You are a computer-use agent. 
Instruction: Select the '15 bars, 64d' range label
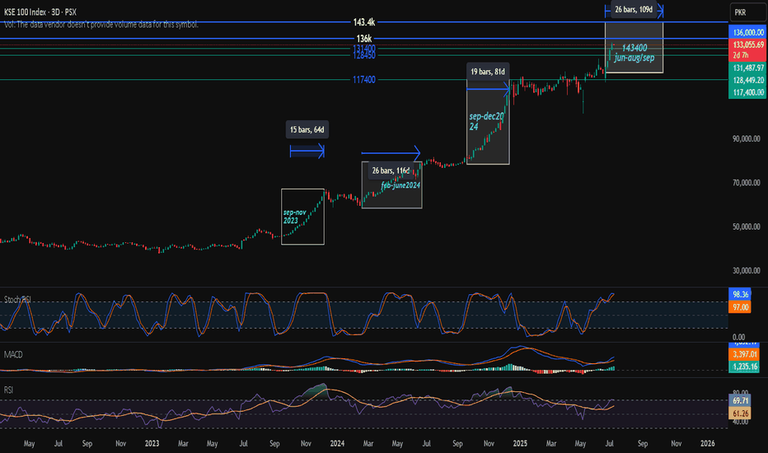307,130
